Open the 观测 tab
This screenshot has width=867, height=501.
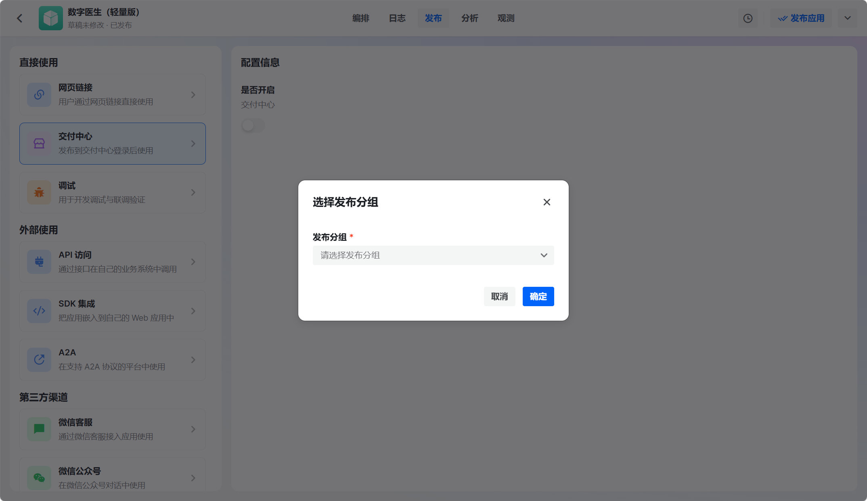(506, 18)
